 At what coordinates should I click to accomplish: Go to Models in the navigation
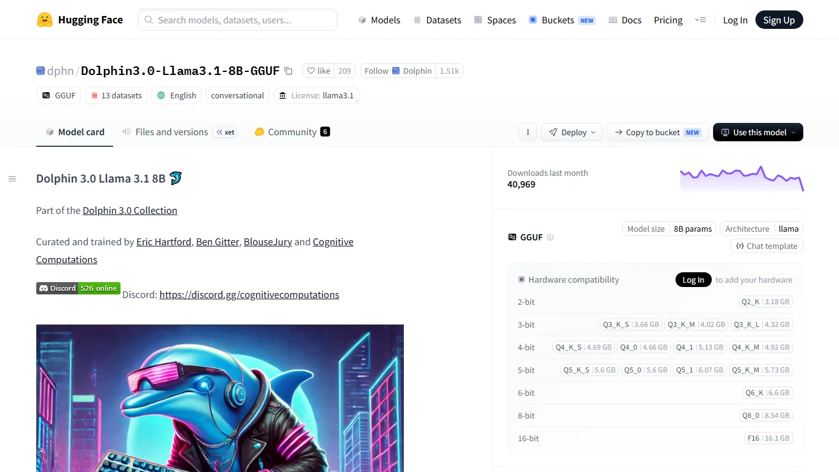(379, 20)
